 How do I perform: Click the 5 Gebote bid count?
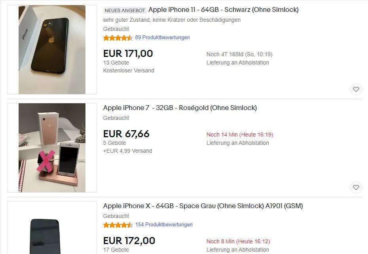tap(114, 143)
